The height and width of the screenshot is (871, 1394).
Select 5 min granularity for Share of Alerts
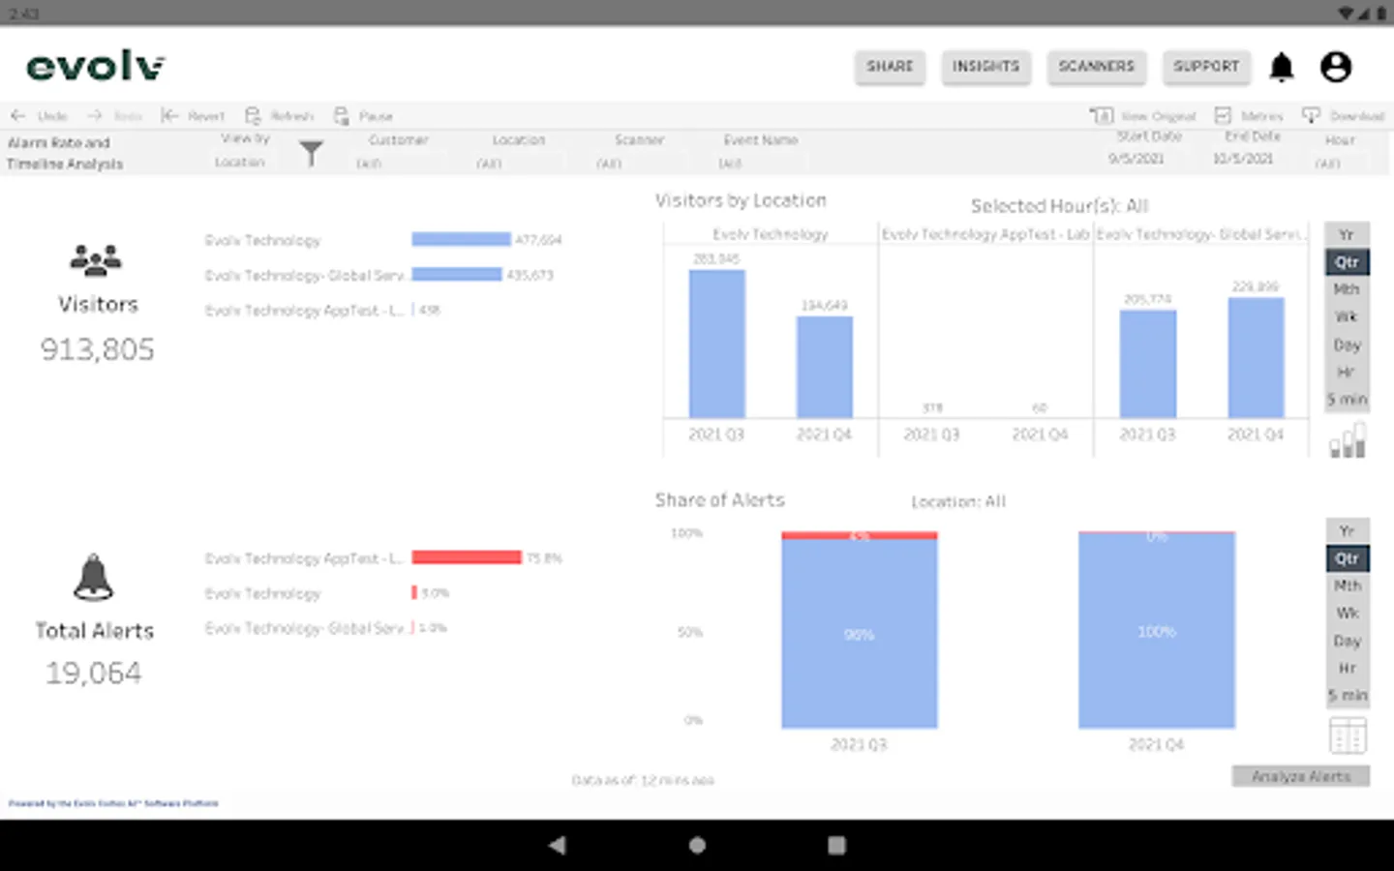pos(1347,695)
